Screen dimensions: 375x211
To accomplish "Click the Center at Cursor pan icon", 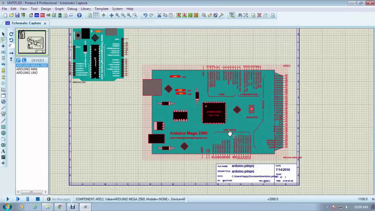I will [111, 15].
